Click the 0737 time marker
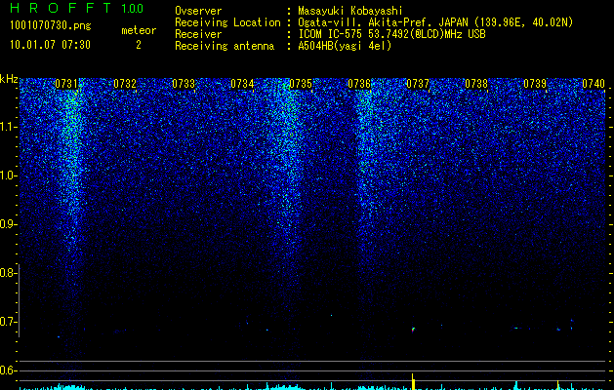614x390 pixels. coord(418,84)
